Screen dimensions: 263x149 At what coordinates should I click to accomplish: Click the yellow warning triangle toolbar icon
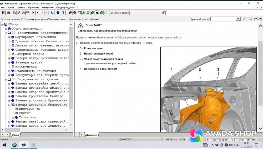pos(84,13)
